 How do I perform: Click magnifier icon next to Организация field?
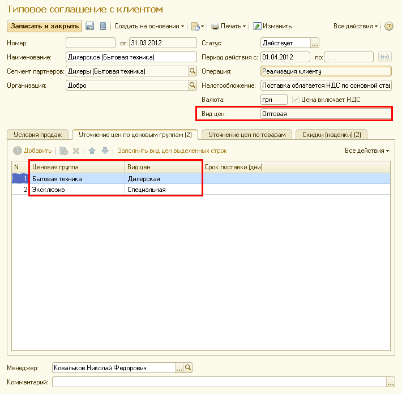(193, 85)
